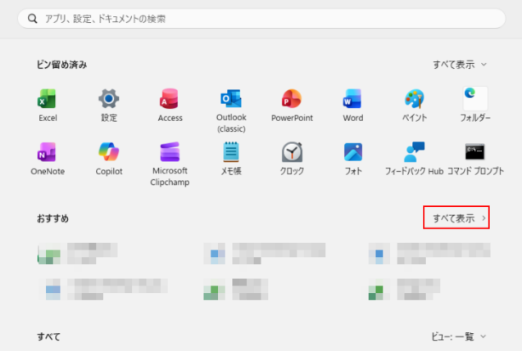Open Outlook (classic) app
Image resolution: width=522 pixels, height=351 pixels.
(231, 110)
